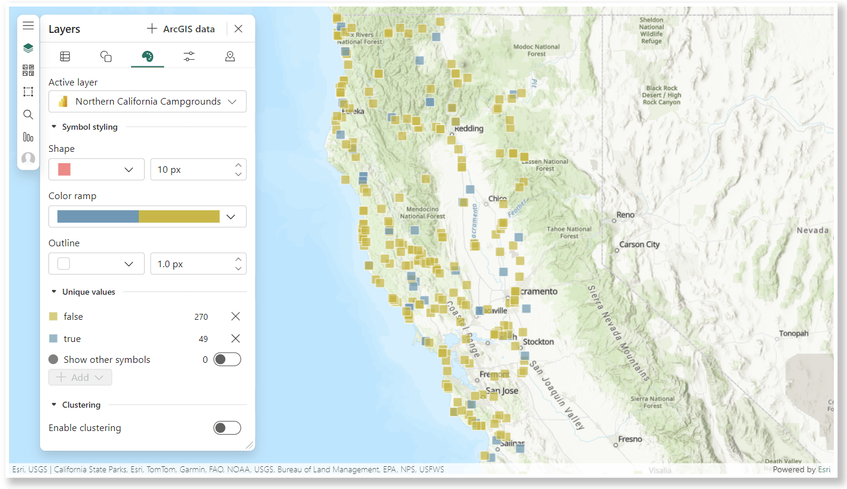Click the other symbols gray circle swatch
Viewport: 847px width, 489px height.
(x=53, y=359)
